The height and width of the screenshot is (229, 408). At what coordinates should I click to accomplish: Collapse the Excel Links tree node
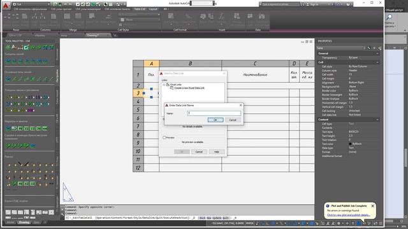click(164, 85)
